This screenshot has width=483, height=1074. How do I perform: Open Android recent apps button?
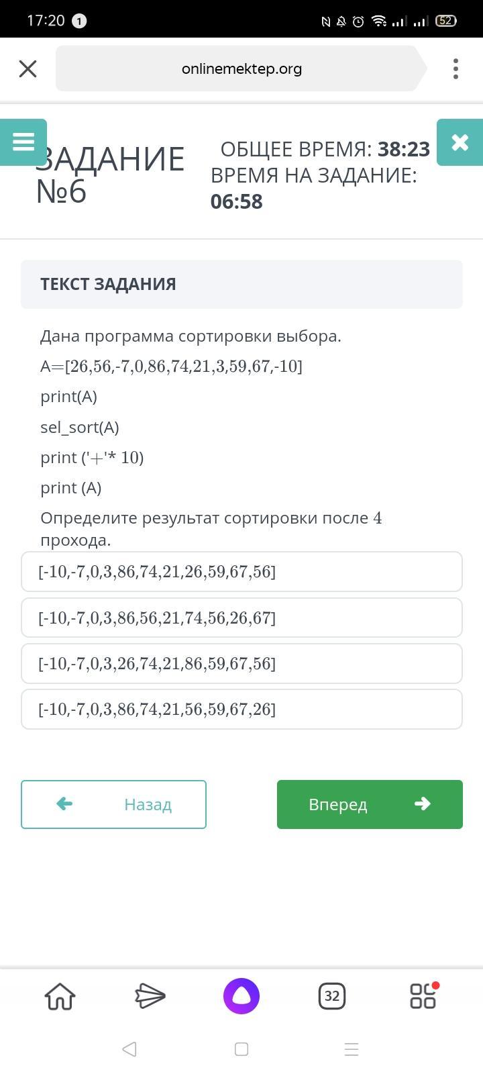point(352,1049)
